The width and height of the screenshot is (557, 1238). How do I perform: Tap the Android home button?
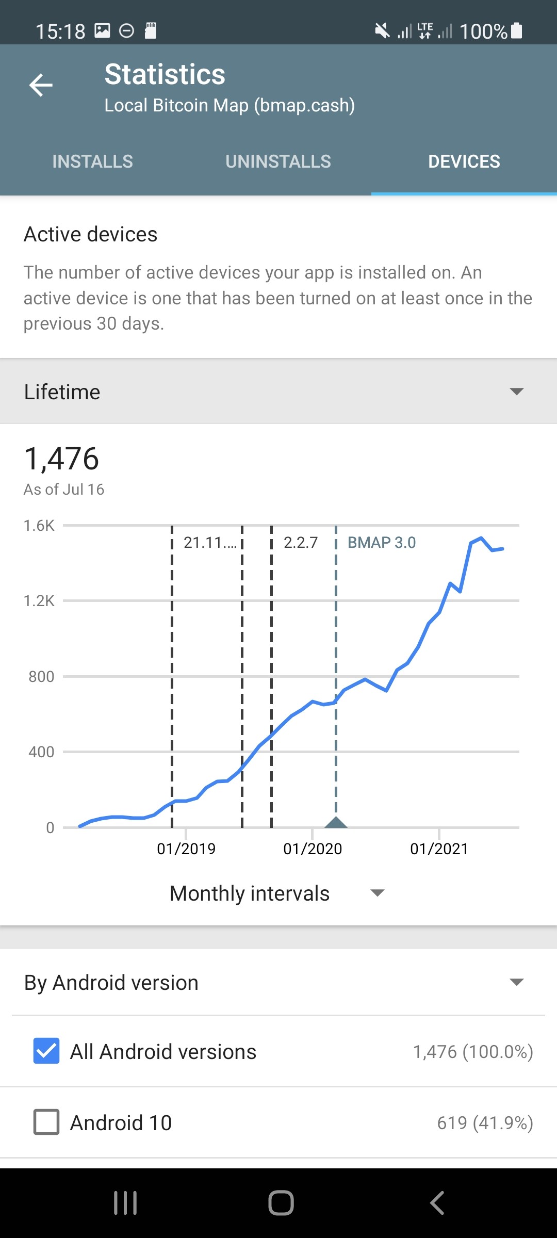tap(281, 1203)
